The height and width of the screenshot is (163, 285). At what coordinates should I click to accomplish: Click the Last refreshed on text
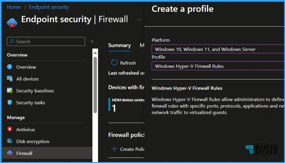click(x=126, y=73)
